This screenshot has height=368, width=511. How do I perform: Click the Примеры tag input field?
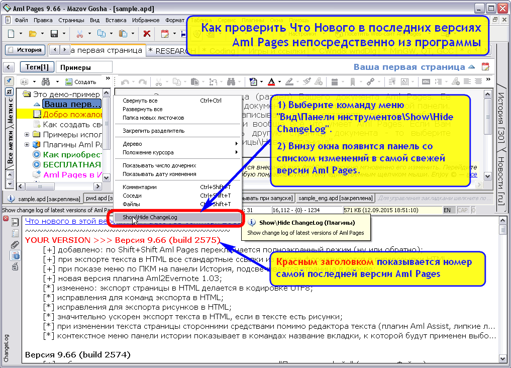pos(84,67)
